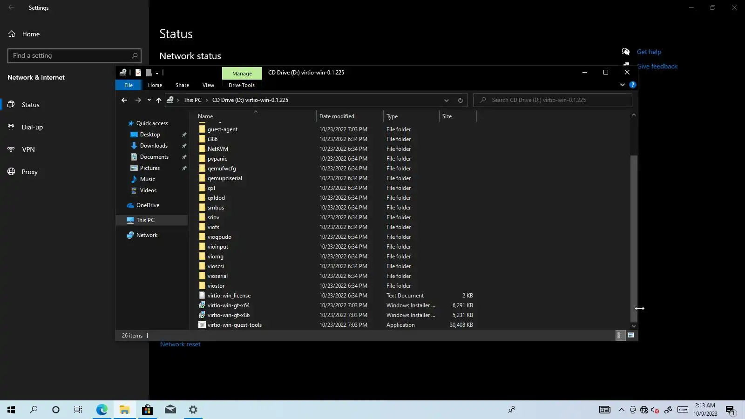745x419 pixels.
Task: Click the scroll down arrow of file list
Action: (634, 326)
